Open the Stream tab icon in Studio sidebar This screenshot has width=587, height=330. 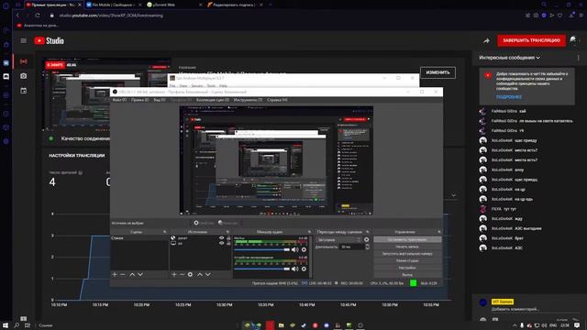(23, 61)
